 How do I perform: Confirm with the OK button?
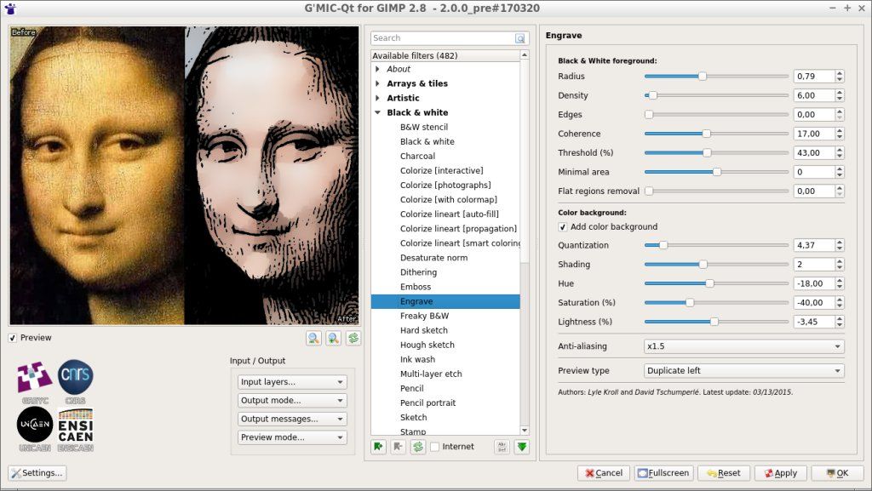click(837, 473)
